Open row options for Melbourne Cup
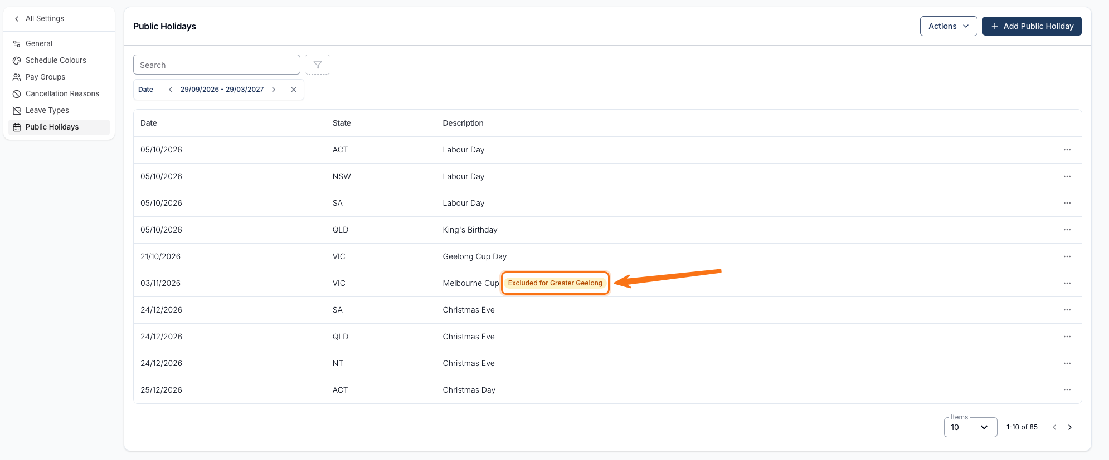Image resolution: width=1109 pixels, height=460 pixels. (1067, 283)
